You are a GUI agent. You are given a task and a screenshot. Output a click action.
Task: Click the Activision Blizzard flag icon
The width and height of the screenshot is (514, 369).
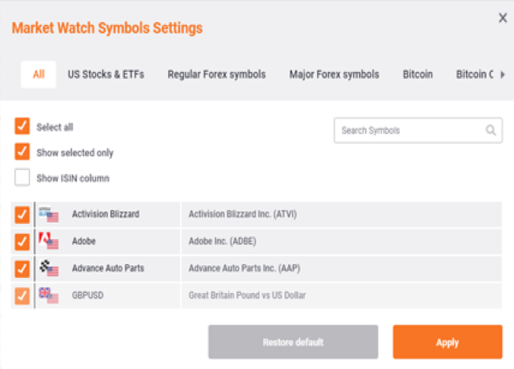point(49,215)
